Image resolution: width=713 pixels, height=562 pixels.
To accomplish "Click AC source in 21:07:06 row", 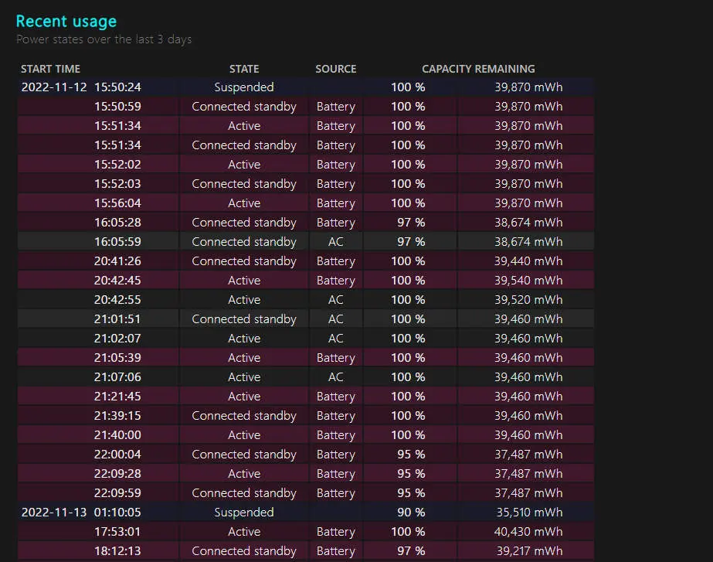I will [x=336, y=377].
